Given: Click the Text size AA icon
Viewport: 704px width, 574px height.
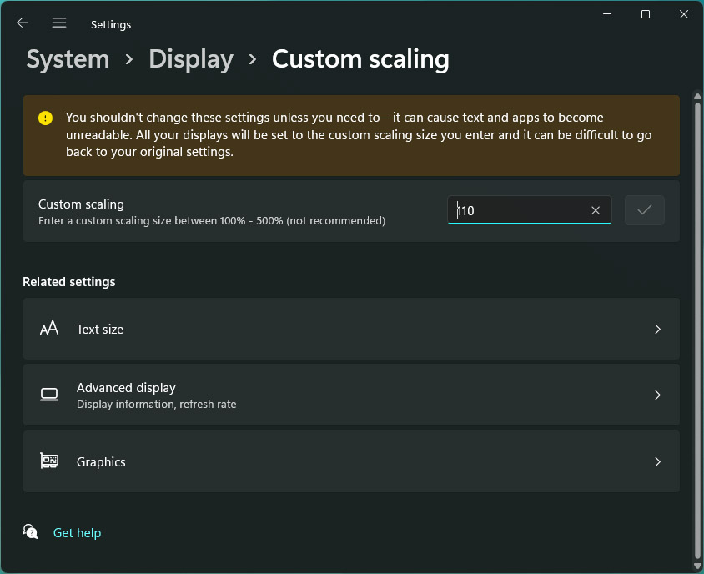Looking at the screenshot, I should [x=49, y=329].
